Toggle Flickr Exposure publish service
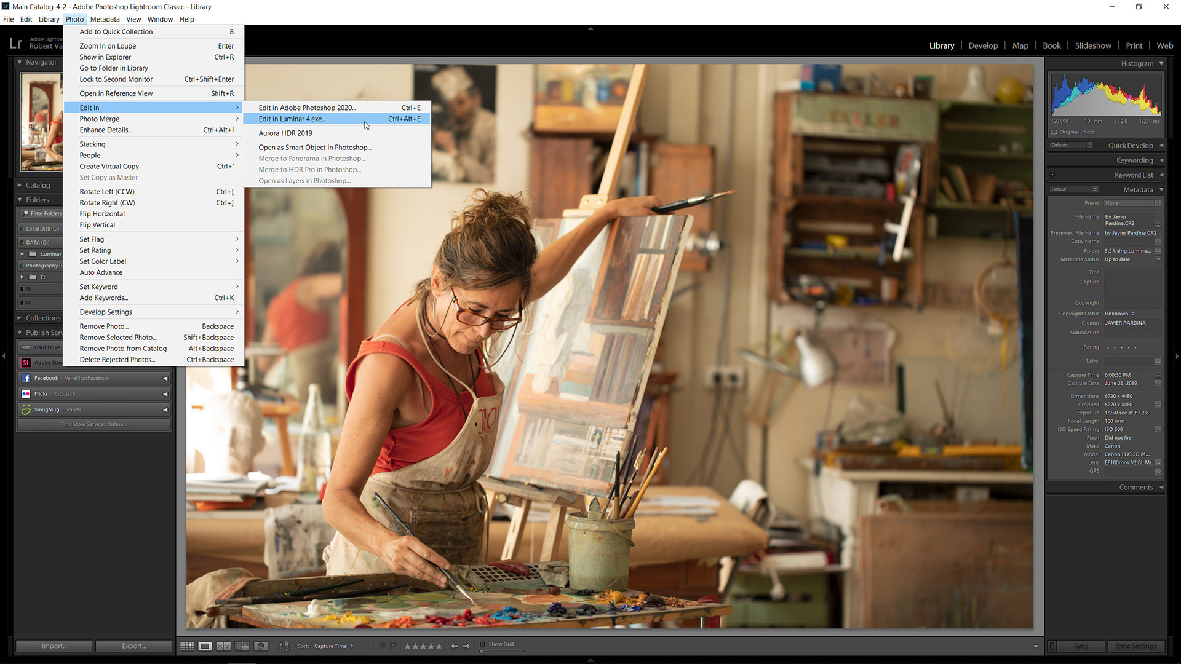This screenshot has height=664, width=1181. tap(166, 393)
